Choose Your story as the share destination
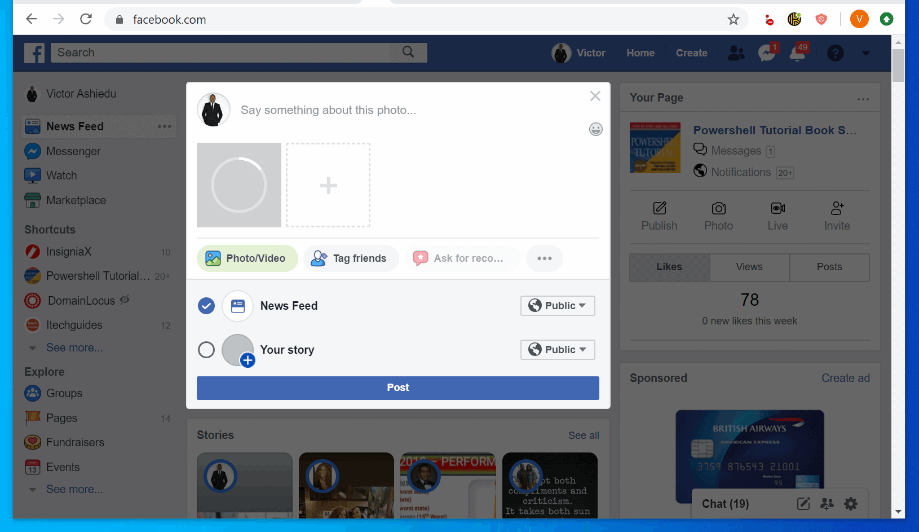 click(206, 350)
